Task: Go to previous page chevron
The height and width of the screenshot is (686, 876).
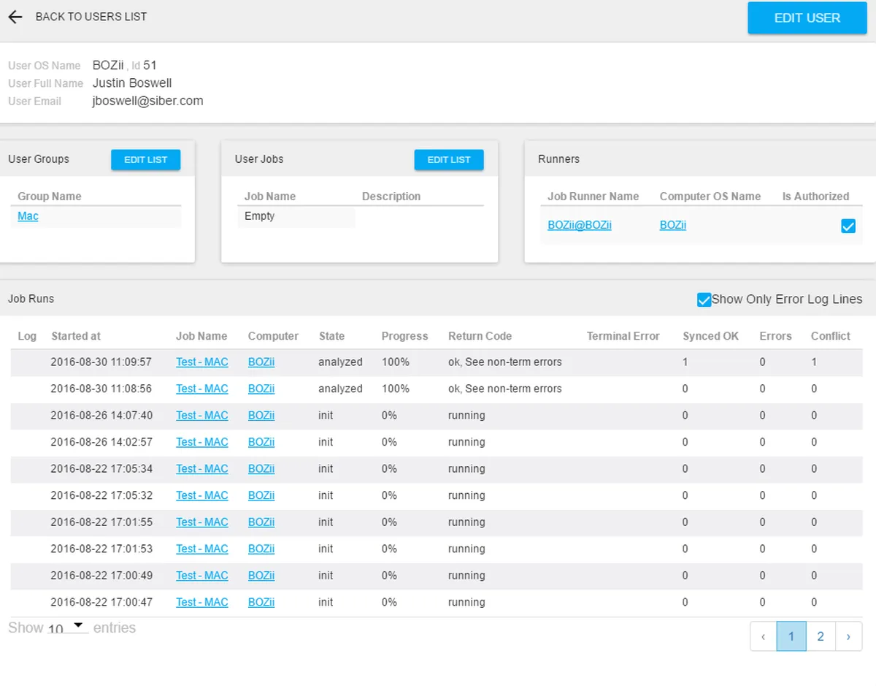Action: tap(763, 636)
